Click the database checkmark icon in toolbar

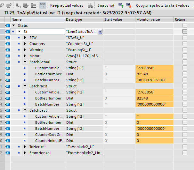click(26, 5)
